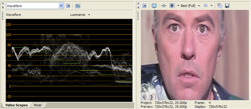Click the preview quality circle icon
Screen dimensions: 251x109
point(172,6)
